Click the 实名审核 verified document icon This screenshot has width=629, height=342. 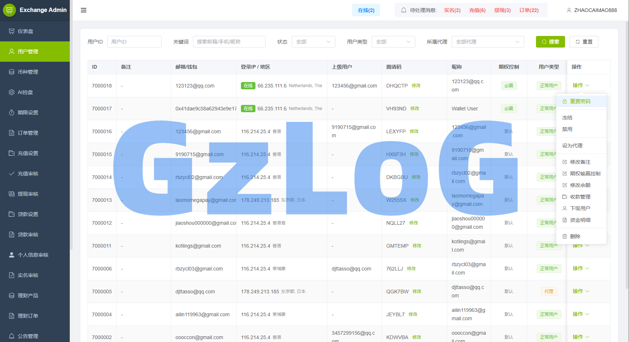tap(12, 275)
